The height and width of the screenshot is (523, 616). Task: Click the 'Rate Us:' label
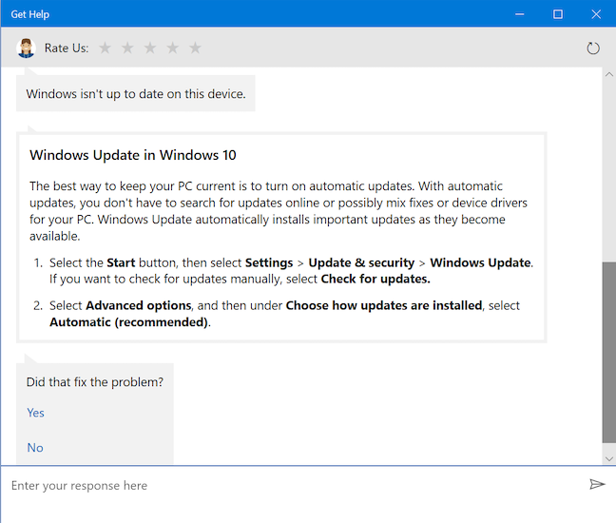click(x=67, y=48)
